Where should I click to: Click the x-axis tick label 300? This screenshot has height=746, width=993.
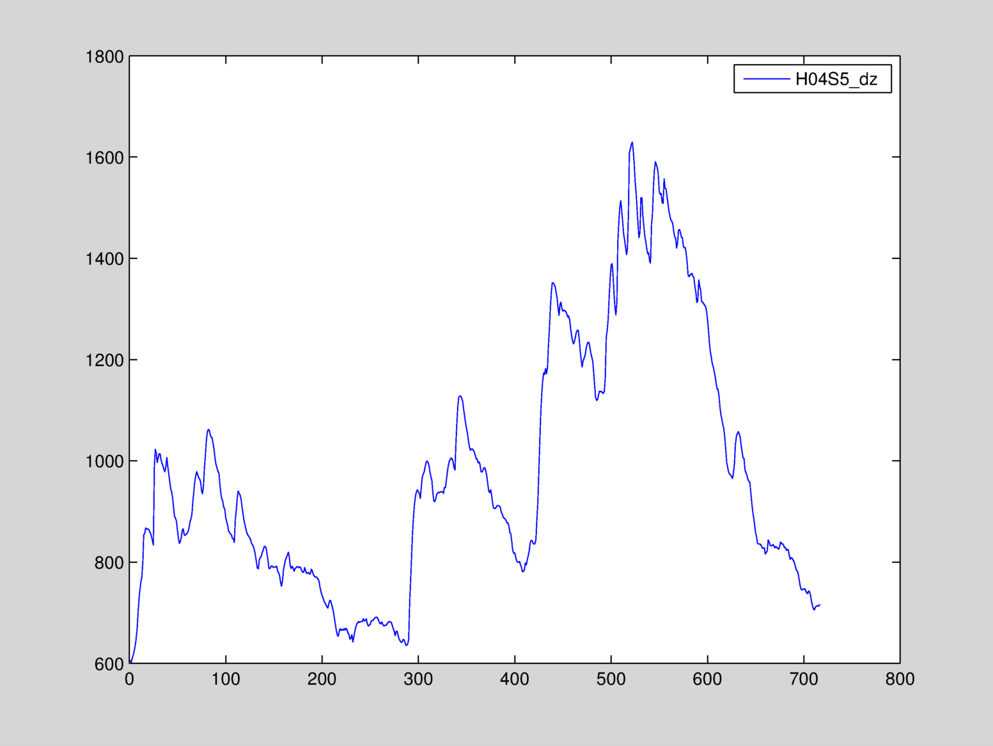coord(418,679)
